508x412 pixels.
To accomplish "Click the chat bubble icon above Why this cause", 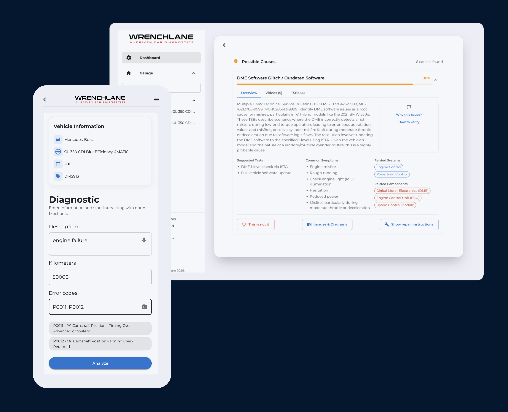I will point(409,107).
